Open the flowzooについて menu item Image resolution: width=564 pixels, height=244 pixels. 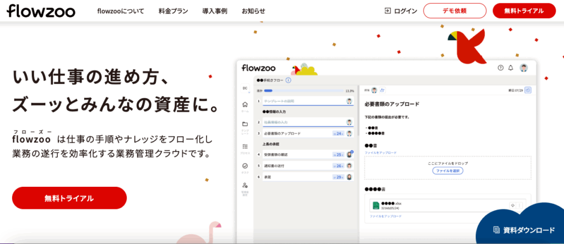click(x=121, y=11)
